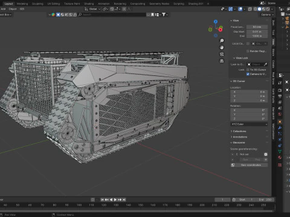The image size is (290, 217).
Task: Open the Particles properties tab icon
Action: [280, 134]
